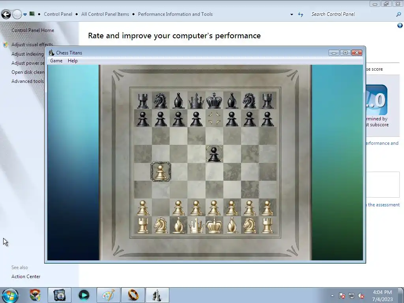Click Chess Titans taskbar button
The height and width of the screenshot is (303, 404).
pyautogui.click(x=157, y=295)
